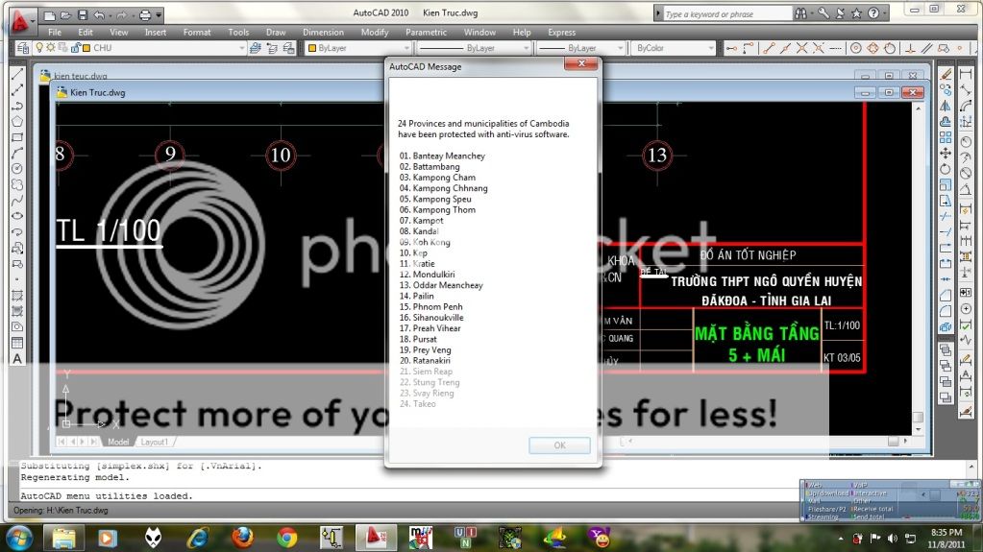This screenshot has height=552, width=983.
Task: Switch to the Model tab
Action: coord(118,442)
